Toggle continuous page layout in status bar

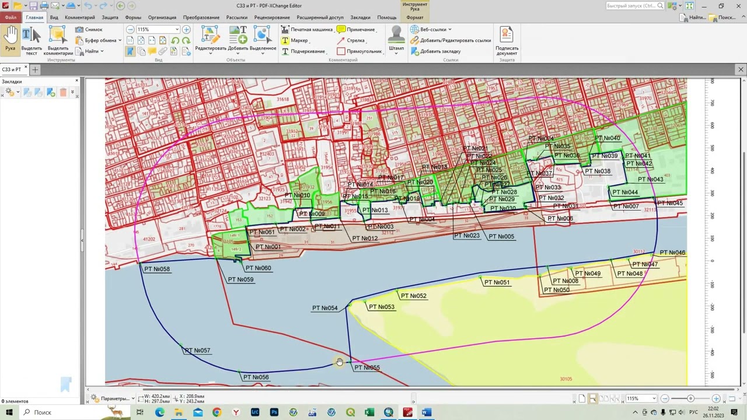point(592,398)
